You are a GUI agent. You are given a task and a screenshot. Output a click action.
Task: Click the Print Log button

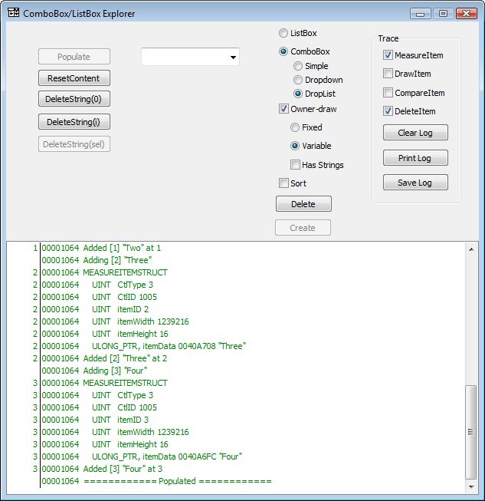tap(415, 158)
